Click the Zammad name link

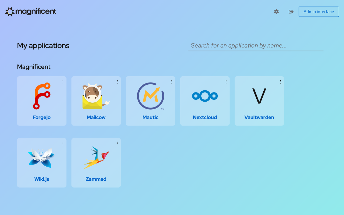click(96, 179)
